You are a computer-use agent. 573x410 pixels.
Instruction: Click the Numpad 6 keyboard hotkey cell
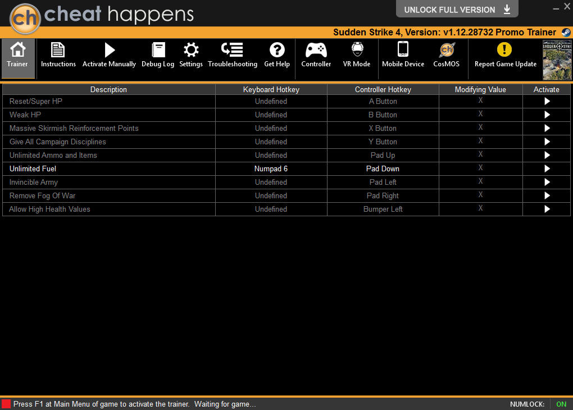(x=271, y=169)
